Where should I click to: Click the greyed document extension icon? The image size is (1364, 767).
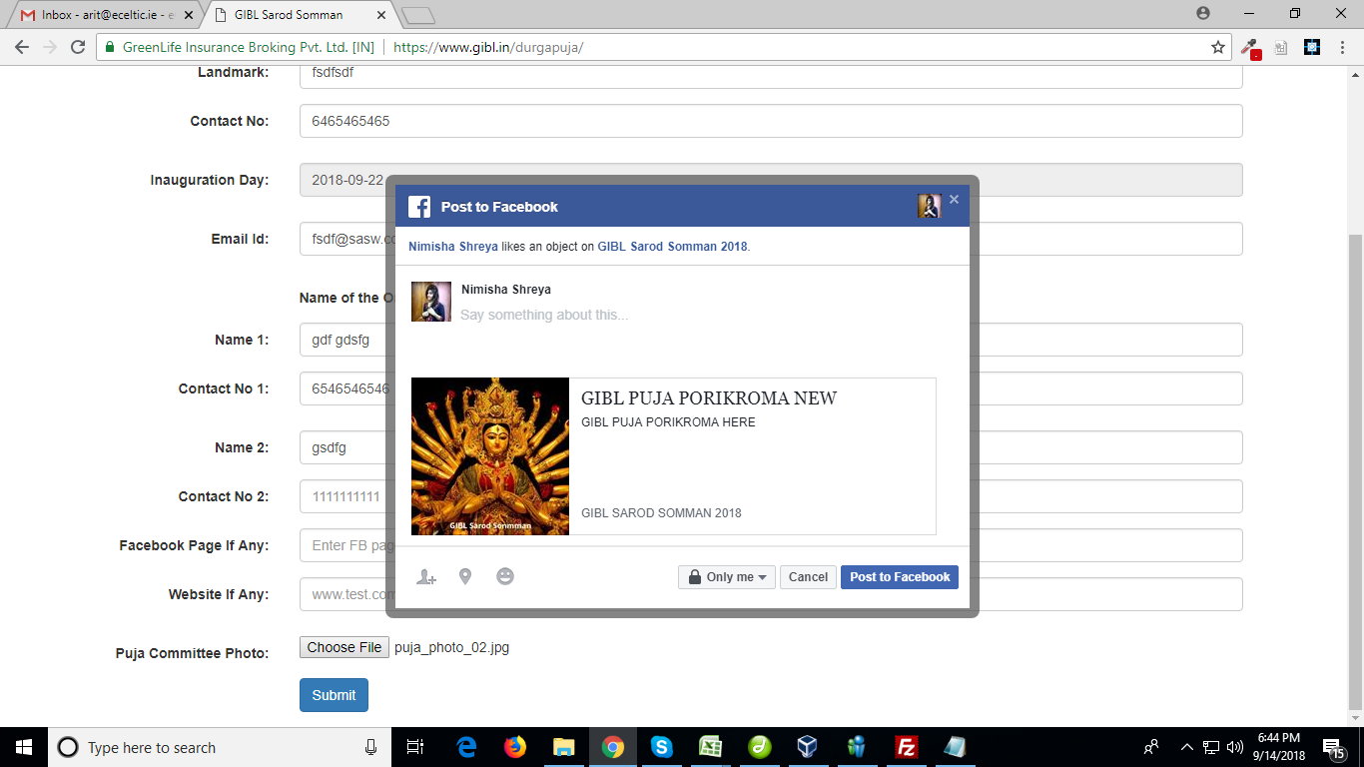point(1281,47)
